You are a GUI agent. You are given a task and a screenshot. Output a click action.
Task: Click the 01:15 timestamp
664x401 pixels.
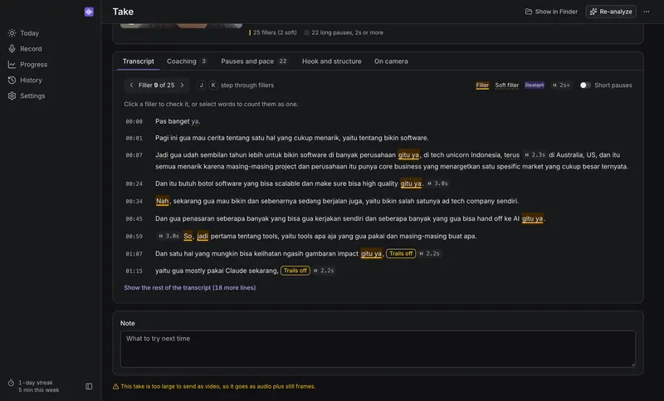point(134,271)
